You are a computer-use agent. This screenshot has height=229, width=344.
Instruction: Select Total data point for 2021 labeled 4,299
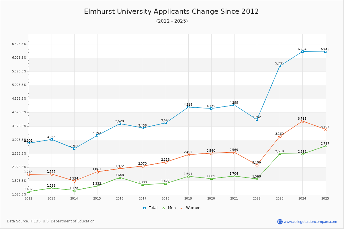(234, 105)
